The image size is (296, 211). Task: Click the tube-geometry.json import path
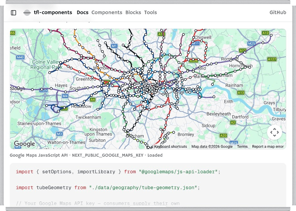tap(144, 187)
